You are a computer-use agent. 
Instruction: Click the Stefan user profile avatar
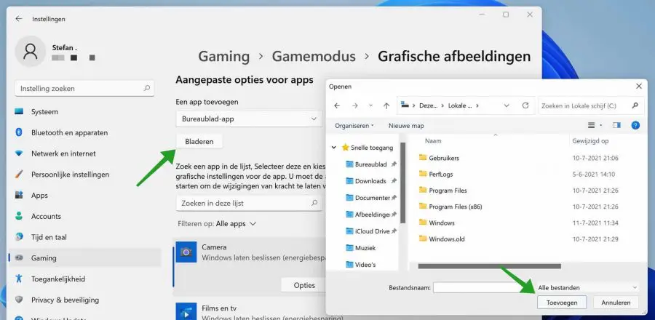point(30,52)
